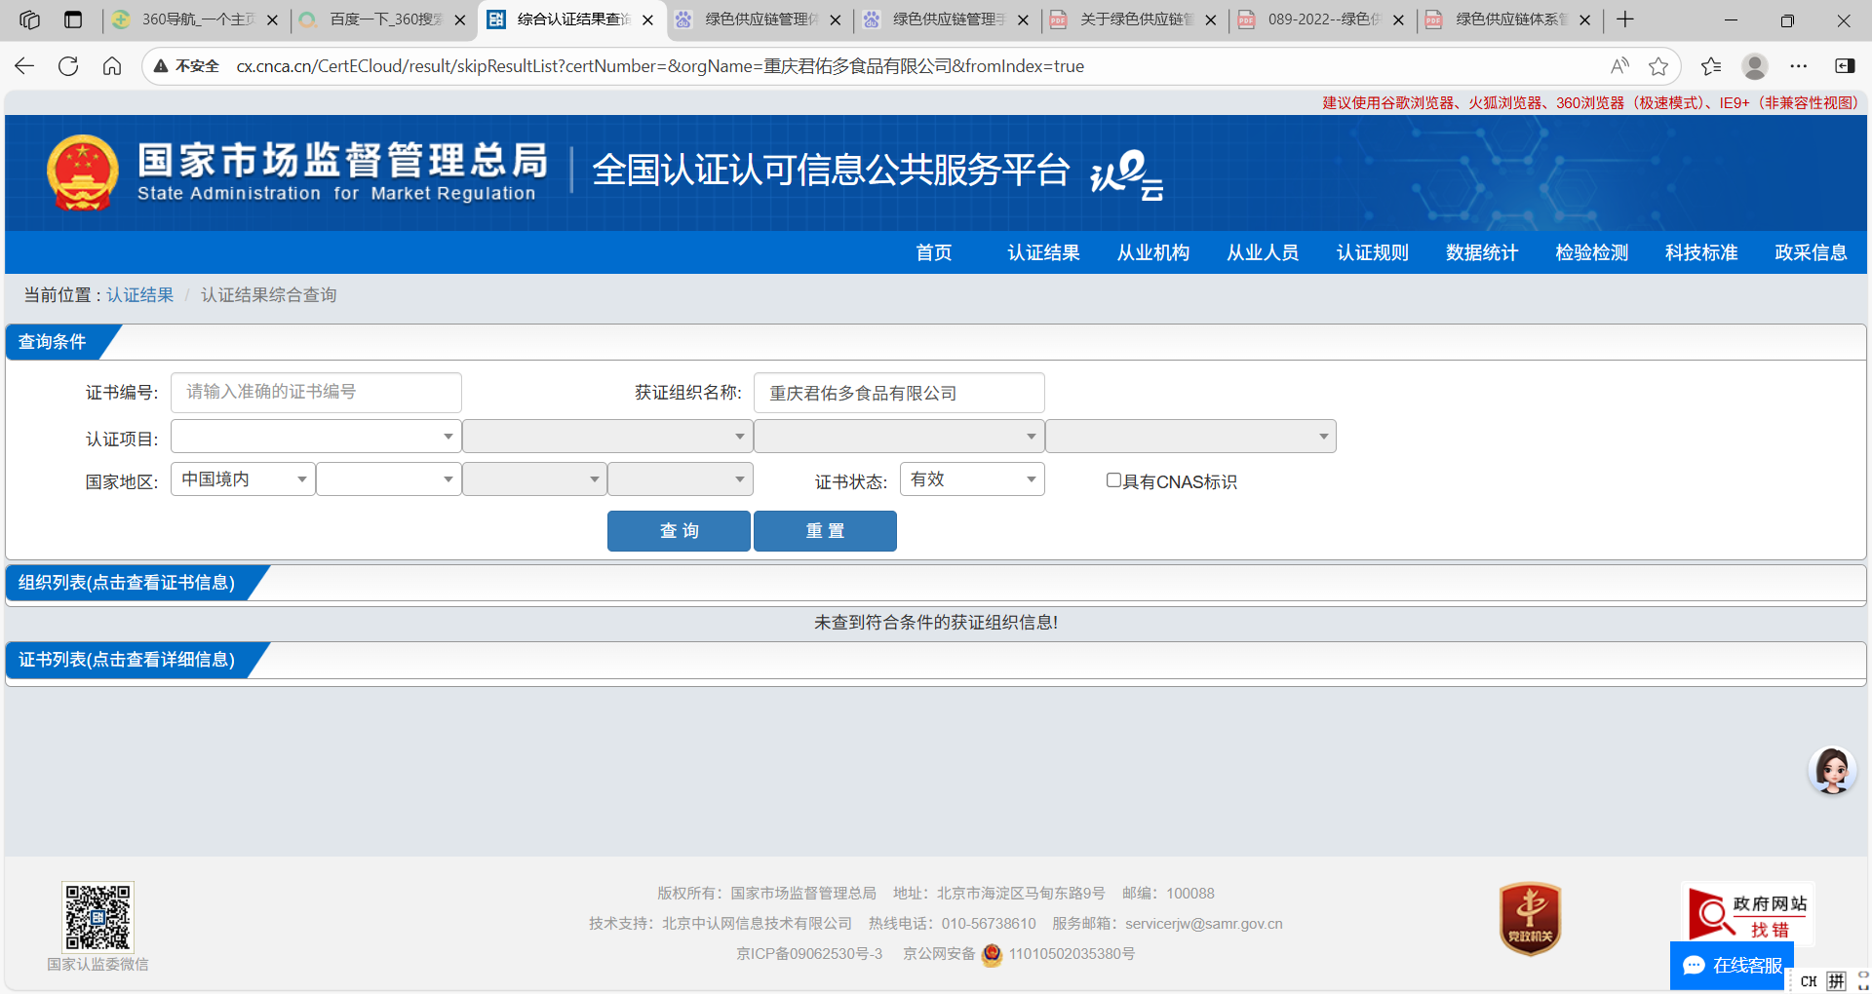Click the 获证组织名称 input field
The image size is (1872, 994).
(x=899, y=393)
